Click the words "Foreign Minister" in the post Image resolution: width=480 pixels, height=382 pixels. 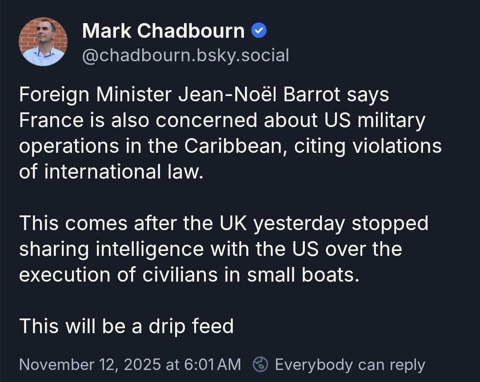(95, 95)
